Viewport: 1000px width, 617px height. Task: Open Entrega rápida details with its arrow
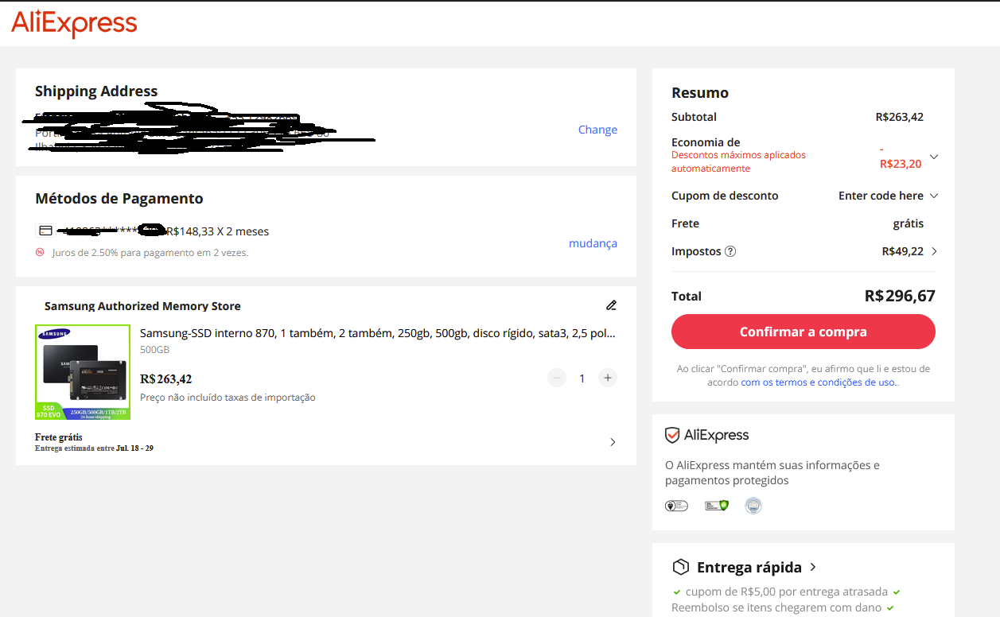812,567
